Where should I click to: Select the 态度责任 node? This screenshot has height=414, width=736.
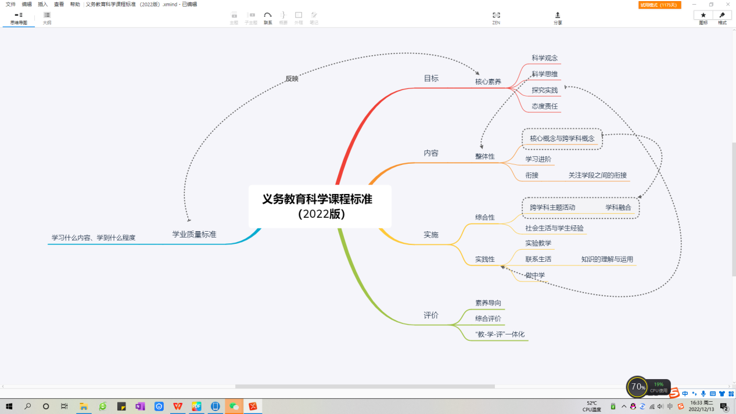click(545, 107)
